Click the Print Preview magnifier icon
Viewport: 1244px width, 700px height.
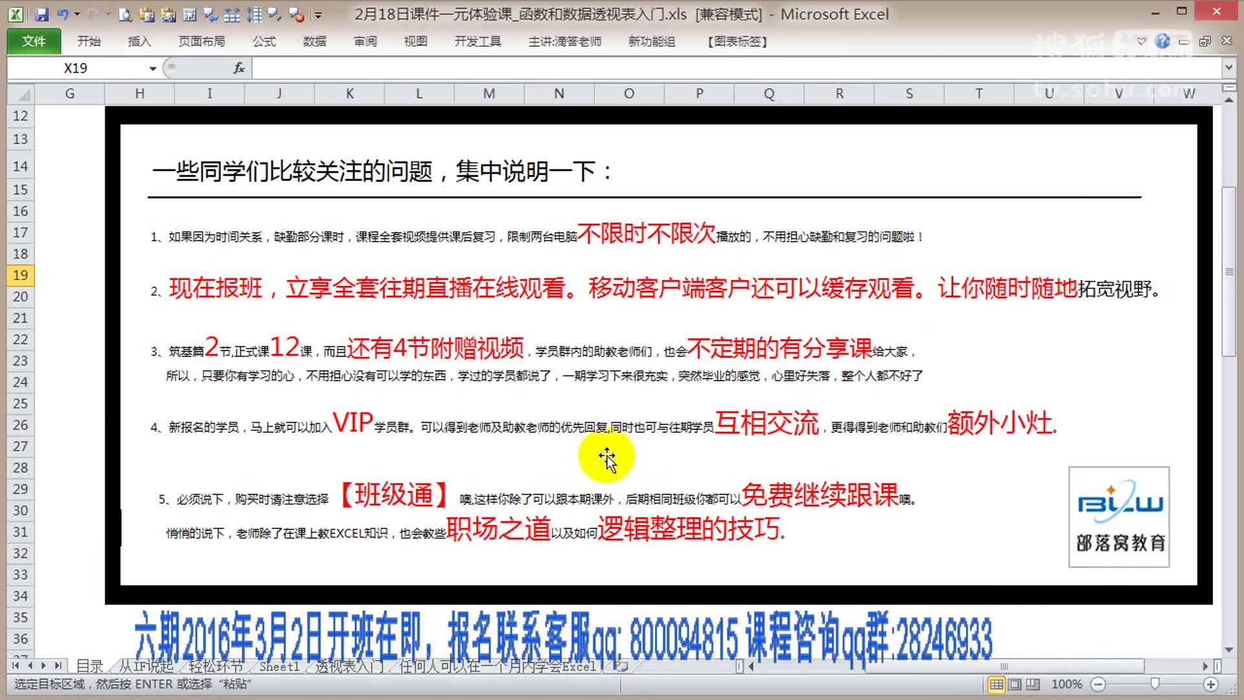pos(126,14)
